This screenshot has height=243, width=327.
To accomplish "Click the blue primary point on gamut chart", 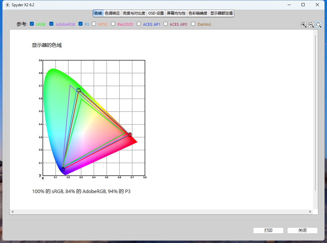I will (63, 169).
